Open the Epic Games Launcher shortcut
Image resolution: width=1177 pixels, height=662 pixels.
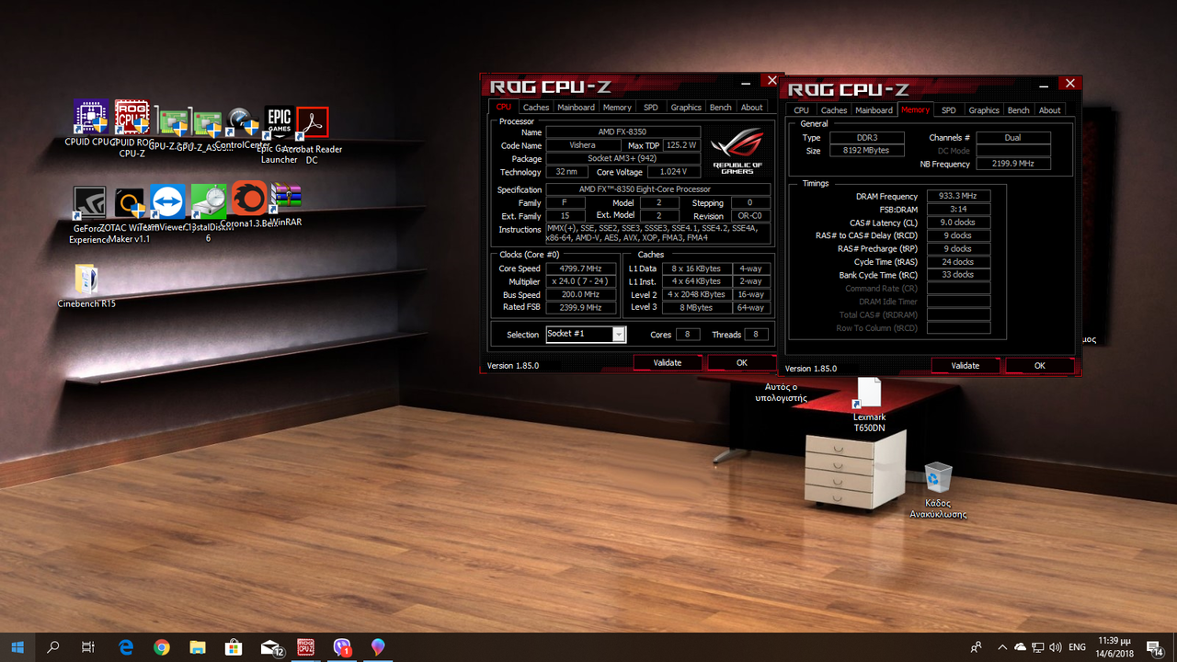pos(279,134)
